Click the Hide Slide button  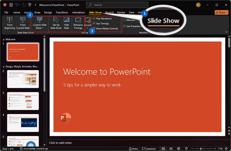pos(66,23)
